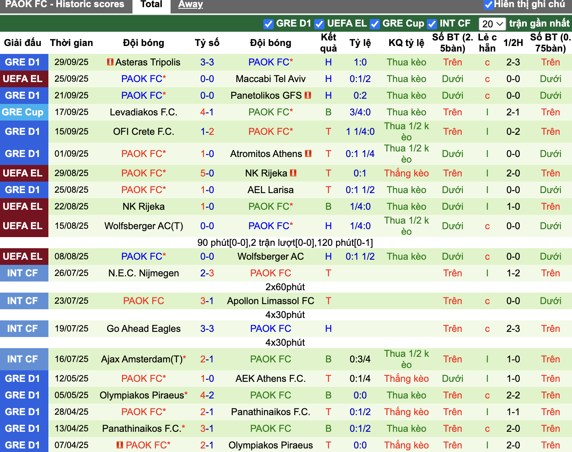Open Apollon Limassol FC team link
This screenshot has height=452, width=572.
coord(271,301)
